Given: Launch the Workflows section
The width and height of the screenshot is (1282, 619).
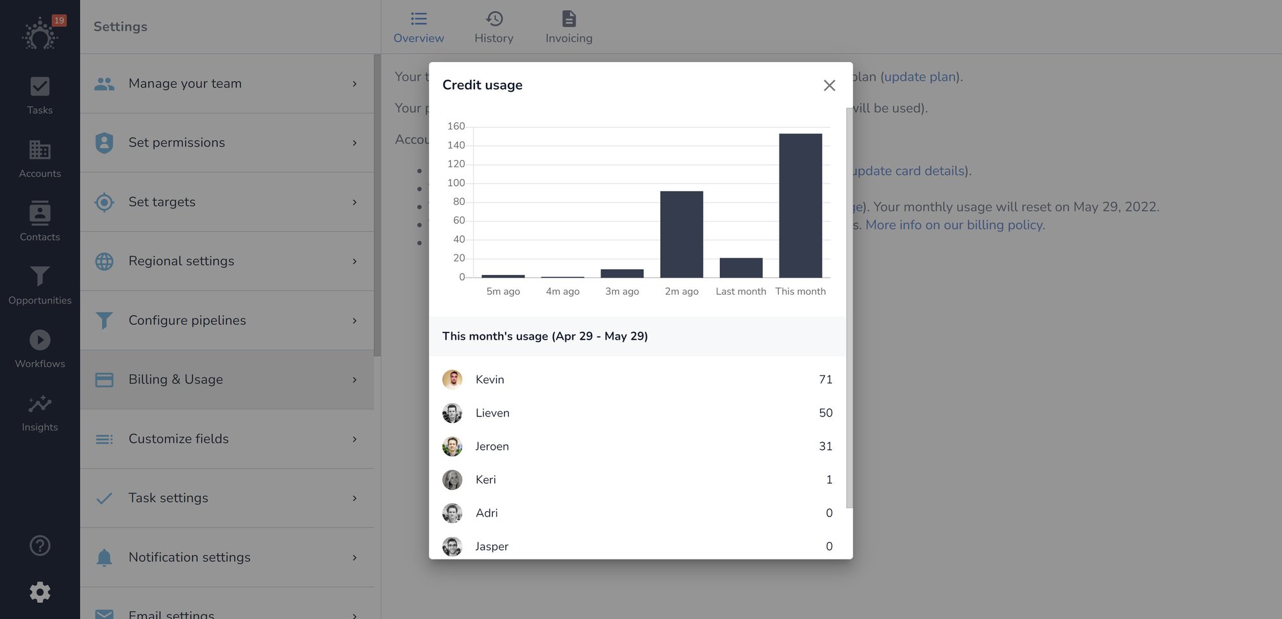Looking at the screenshot, I should pyautogui.click(x=40, y=349).
